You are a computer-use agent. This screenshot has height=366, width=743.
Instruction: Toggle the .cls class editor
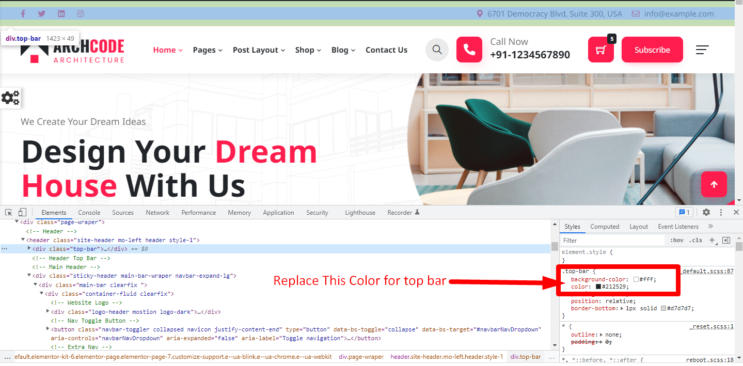696,240
